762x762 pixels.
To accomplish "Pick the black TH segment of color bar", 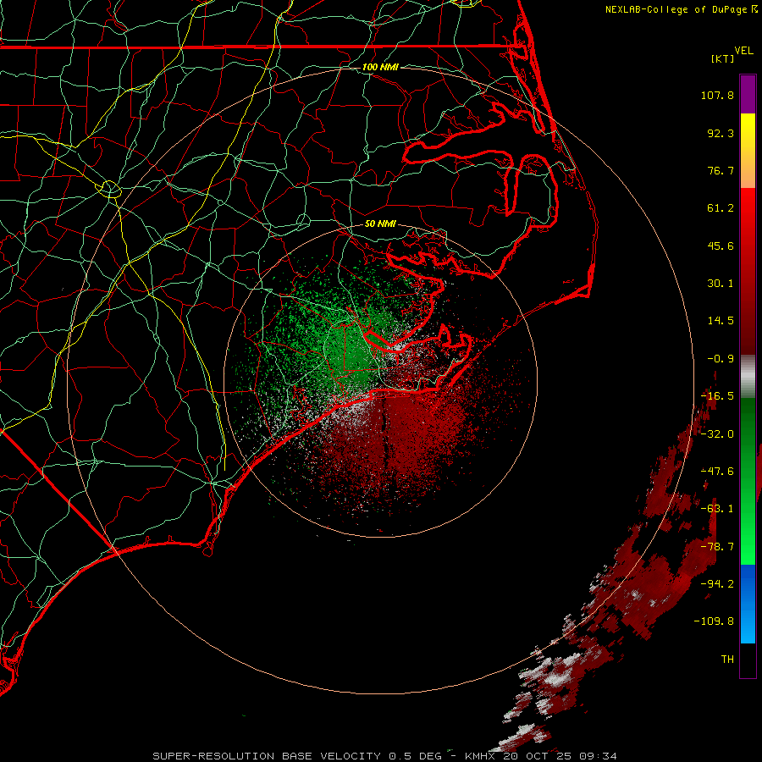I will click(x=748, y=660).
